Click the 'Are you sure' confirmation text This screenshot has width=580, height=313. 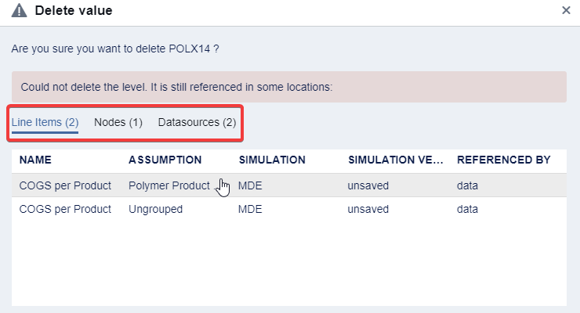point(114,49)
